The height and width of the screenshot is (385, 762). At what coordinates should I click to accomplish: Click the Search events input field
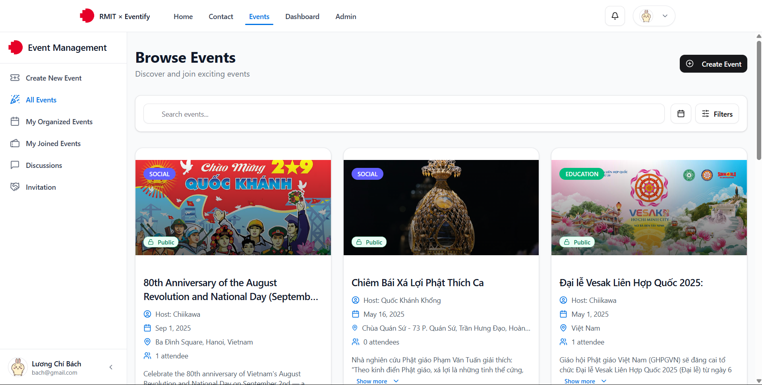[x=403, y=114]
